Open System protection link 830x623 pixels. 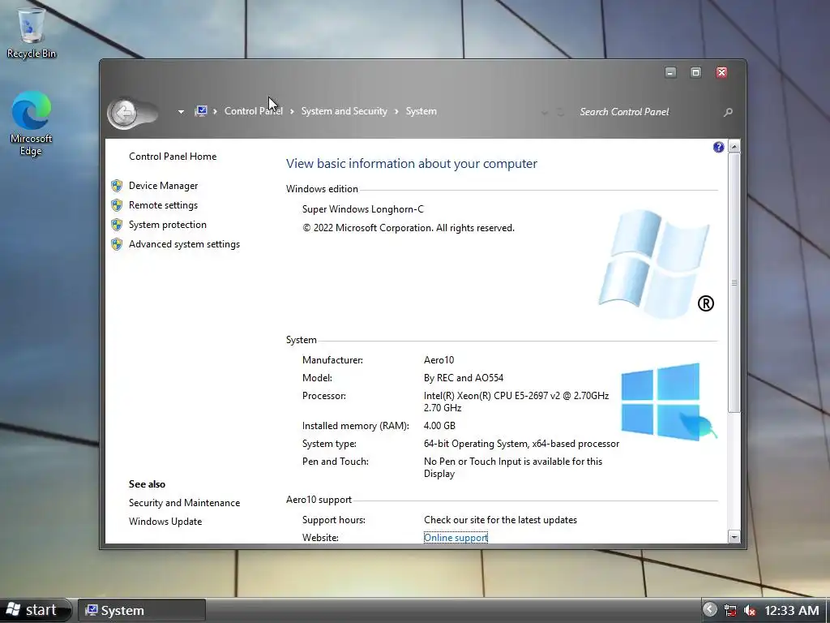pyautogui.click(x=167, y=225)
